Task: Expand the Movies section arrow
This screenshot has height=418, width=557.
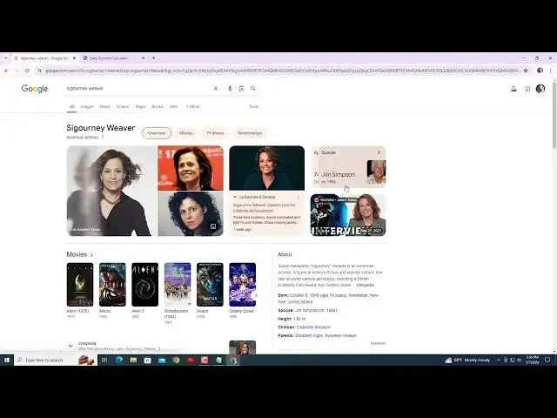Action: point(91,255)
